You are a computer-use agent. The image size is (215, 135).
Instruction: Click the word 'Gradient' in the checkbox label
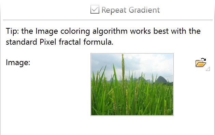[144, 10]
